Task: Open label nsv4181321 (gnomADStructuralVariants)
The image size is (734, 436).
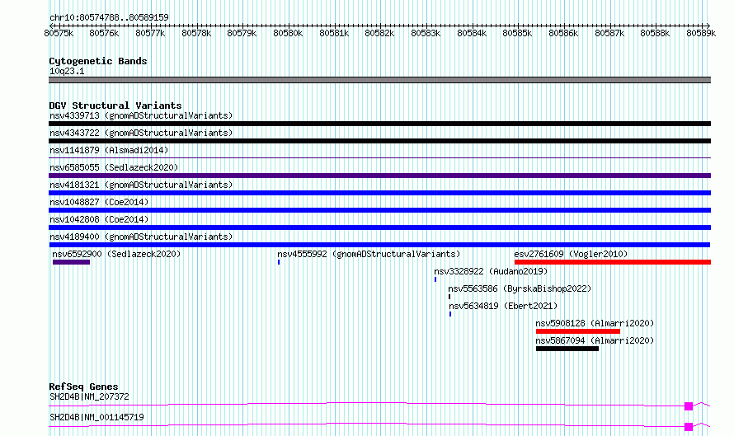Action: (x=141, y=185)
